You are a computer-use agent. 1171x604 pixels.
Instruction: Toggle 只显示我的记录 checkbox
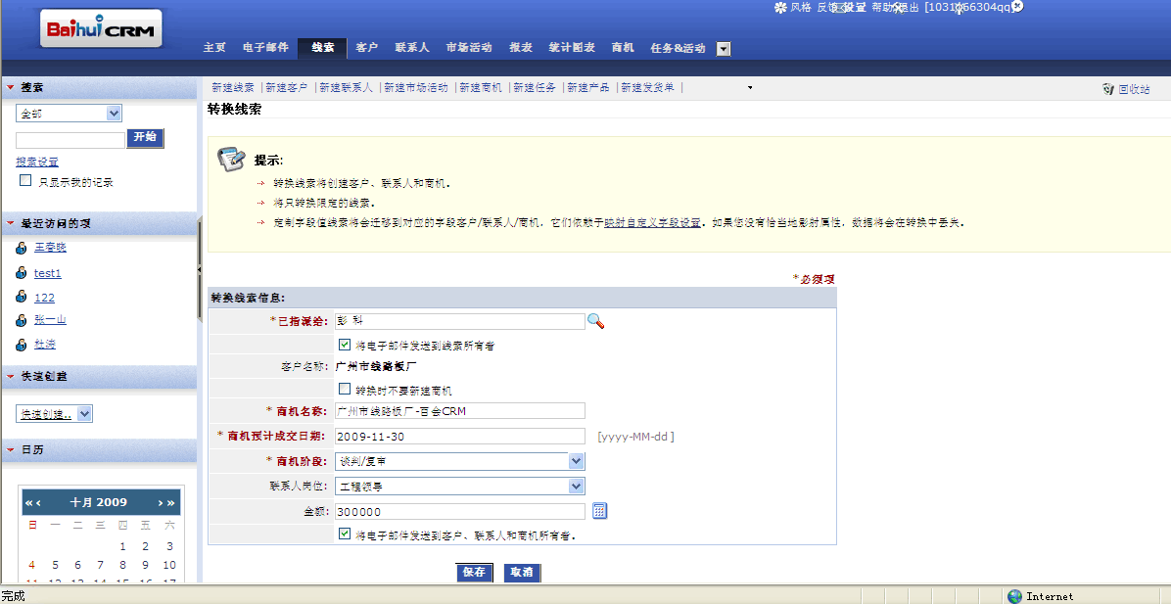pos(25,181)
